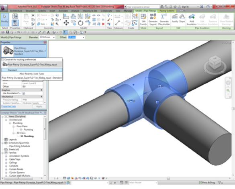Click Add Insulation tool
235x189 pixels.
(192, 20)
